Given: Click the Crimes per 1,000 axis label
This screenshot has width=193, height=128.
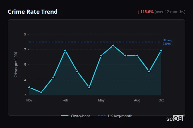Looking at the screenshot, I should (x=16, y=65).
